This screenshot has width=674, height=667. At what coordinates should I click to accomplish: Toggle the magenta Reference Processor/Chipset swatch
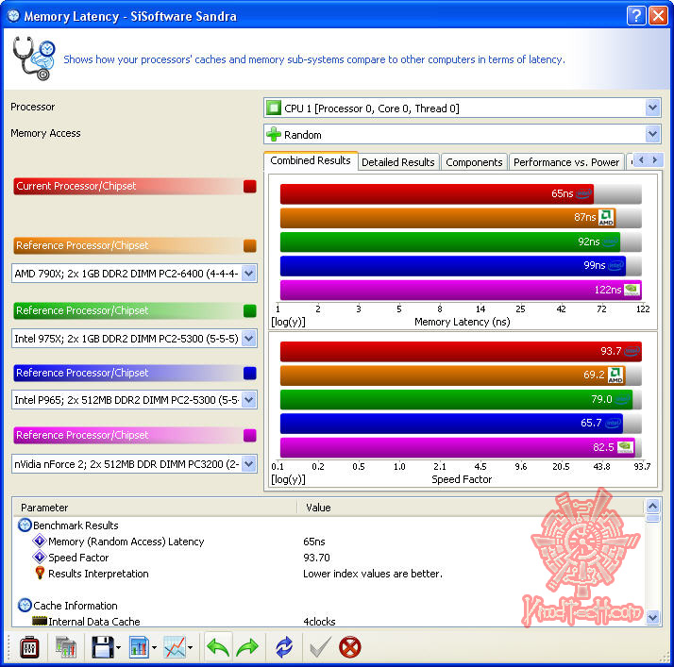pos(250,435)
